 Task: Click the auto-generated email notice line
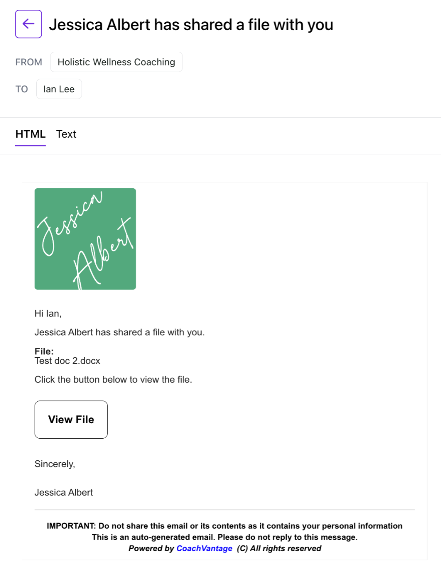pos(225,537)
